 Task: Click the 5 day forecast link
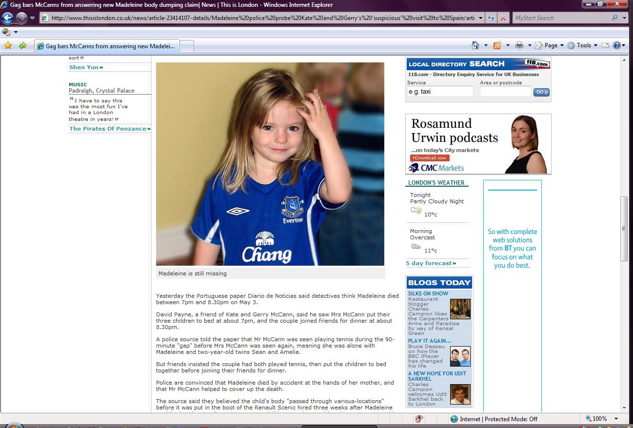(x=431, y=263)
